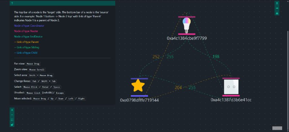Screen dimensions: 289x132
Task: Download the network map image
Action: click(x=277, y=13)
